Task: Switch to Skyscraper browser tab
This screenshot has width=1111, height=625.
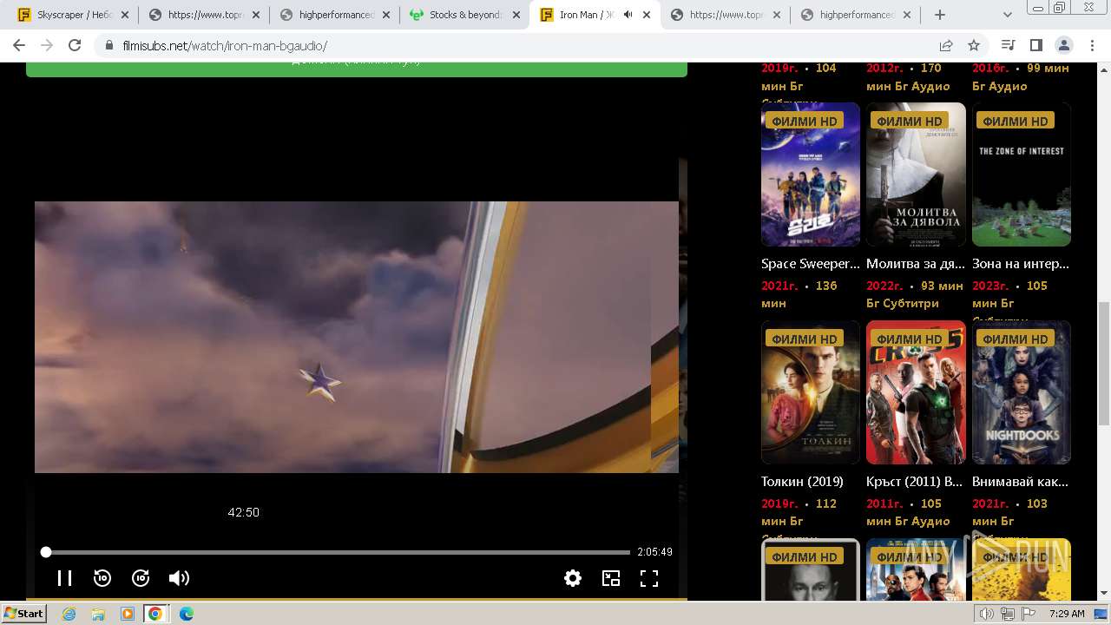Action: (x=73, y=15)
